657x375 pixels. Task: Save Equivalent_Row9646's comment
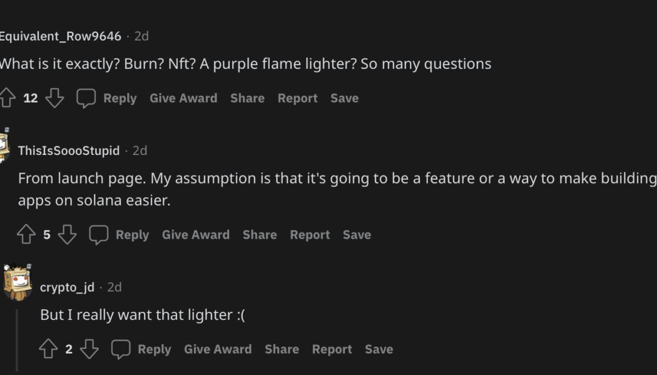coord(344,98)
